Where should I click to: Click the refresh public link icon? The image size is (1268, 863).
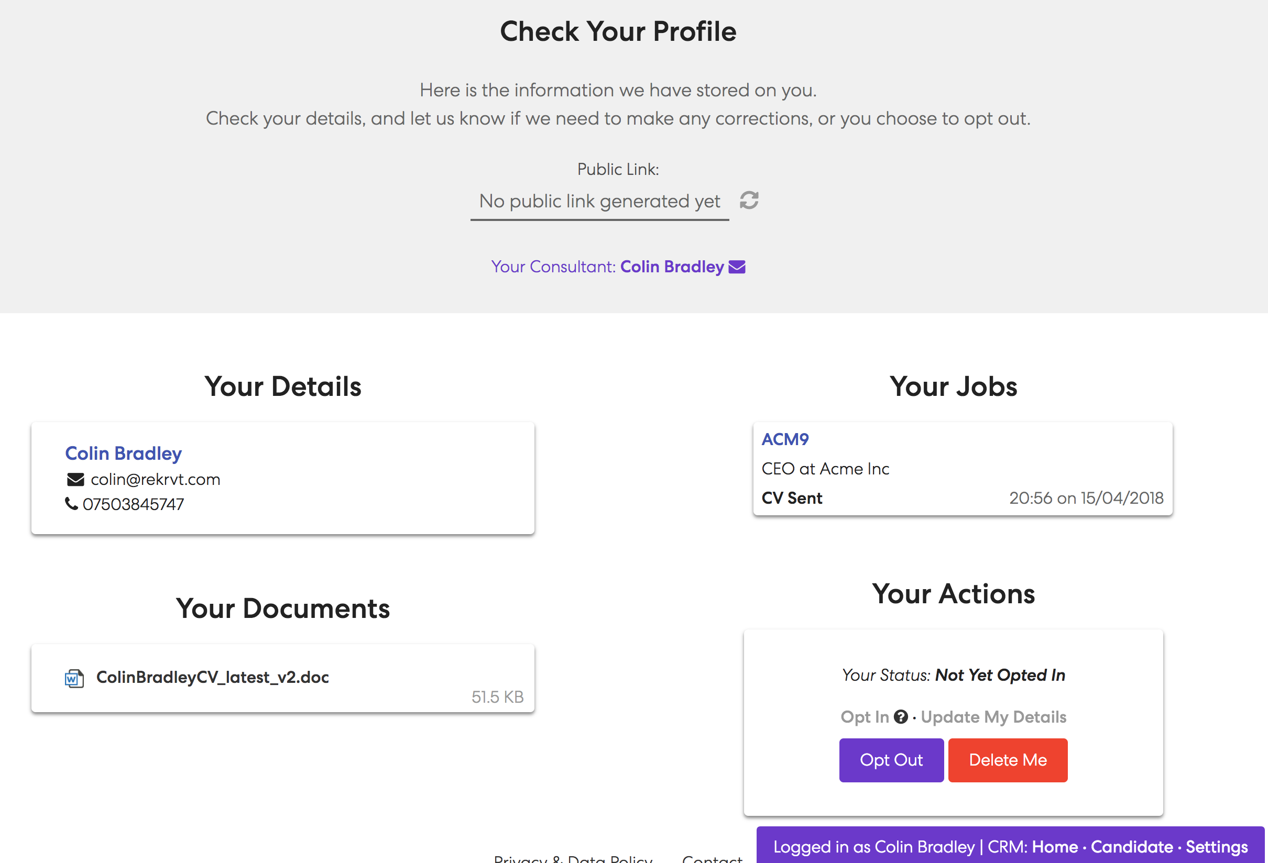click(x=749, y=200)
